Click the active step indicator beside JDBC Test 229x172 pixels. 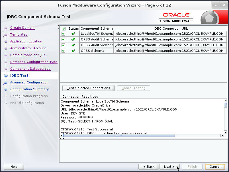tap(6, 75)
